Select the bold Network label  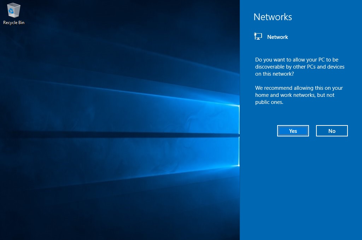tap(278, 37)
